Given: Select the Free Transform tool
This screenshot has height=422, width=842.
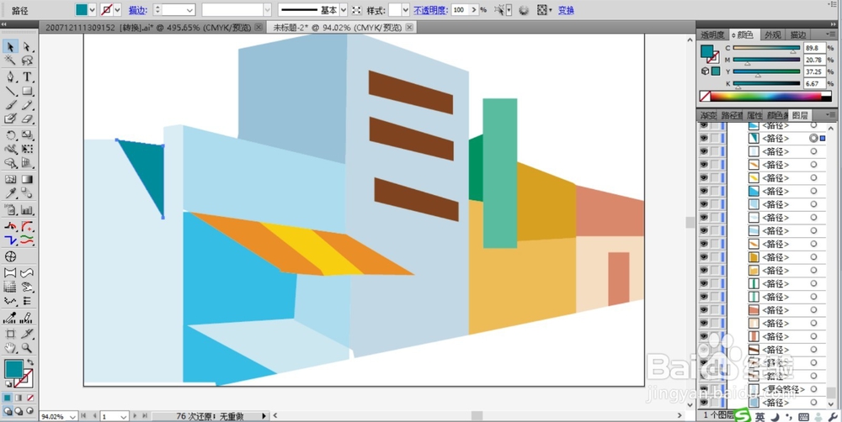Looking at the screenshot, I should 27,149.
